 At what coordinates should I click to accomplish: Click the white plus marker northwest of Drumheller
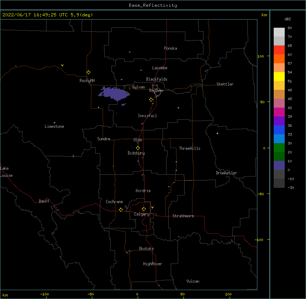pos(217,133)
